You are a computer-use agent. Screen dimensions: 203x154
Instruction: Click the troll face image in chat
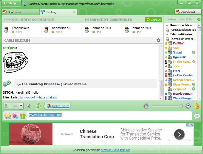[15, 62]
